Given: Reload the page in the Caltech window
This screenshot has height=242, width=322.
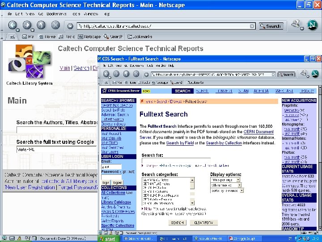Looking at the screenshot, I should (x=41, y=25).
